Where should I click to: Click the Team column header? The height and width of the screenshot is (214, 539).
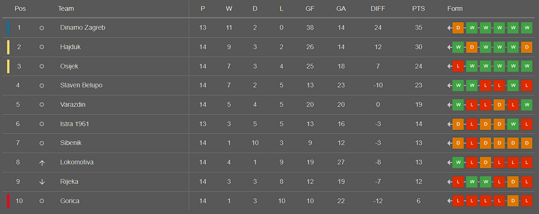[66, 9]
